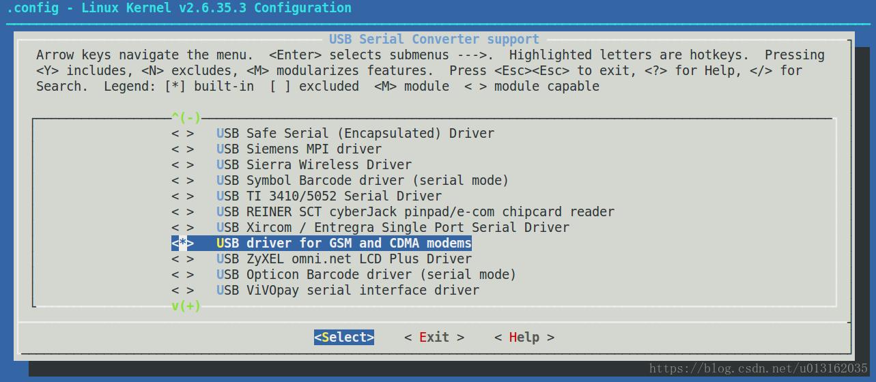Screen dimensions: 876x382
Task: Toggle the USB Safe Serial driver checkbox
Action: tap(182, 133)
